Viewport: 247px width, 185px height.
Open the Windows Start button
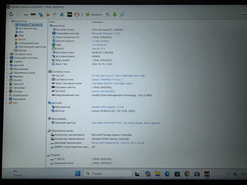[x=78, y=174]
